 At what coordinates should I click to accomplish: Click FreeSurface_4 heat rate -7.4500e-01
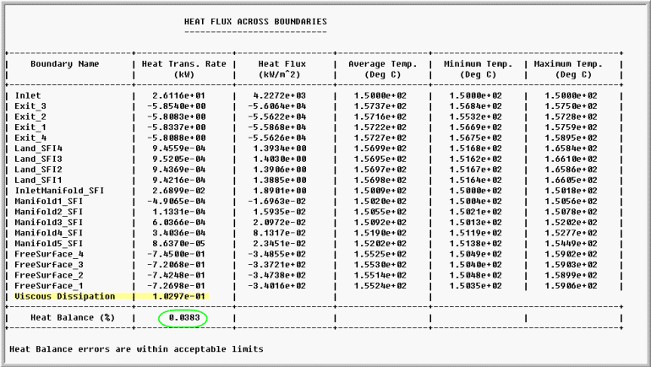point(176,254)
